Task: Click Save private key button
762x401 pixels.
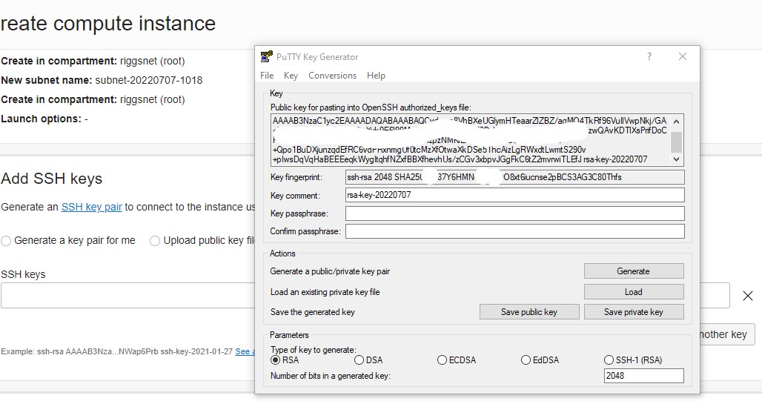Action: 634,312
